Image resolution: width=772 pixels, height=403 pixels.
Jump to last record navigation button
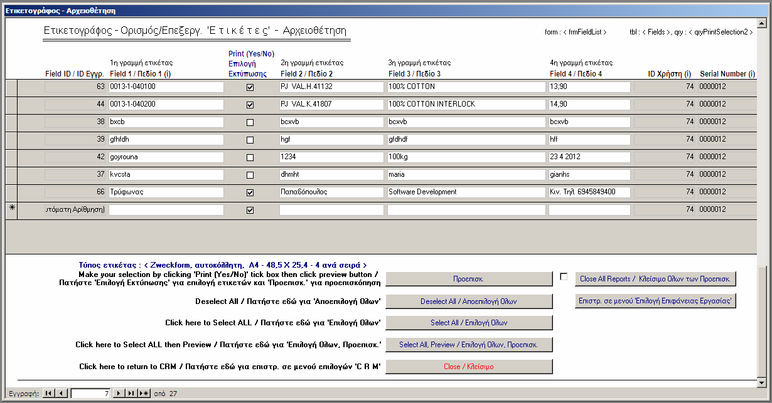(132, 394)
